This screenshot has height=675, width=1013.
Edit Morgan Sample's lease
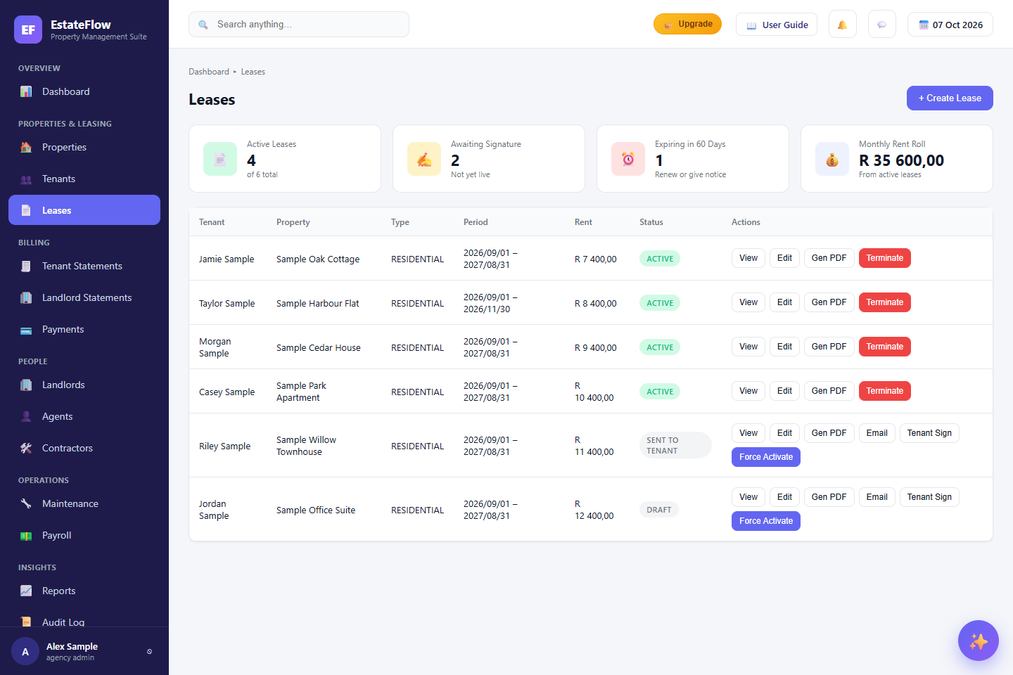pos(784,347)
